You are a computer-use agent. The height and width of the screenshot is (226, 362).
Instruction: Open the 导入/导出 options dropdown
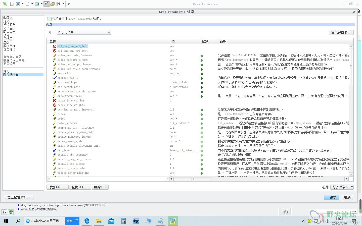[342, 187]
